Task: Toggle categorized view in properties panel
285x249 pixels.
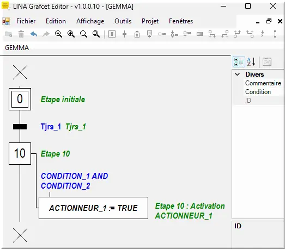Action: pos(239,62)
